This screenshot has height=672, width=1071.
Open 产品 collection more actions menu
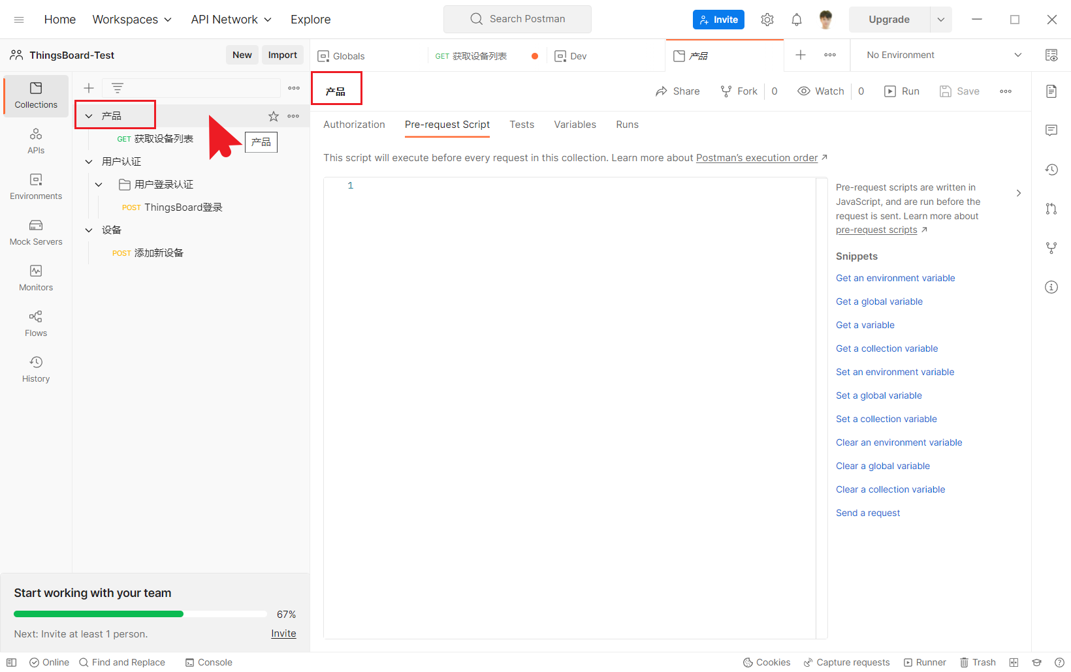pyautogui.click(x=293, y=116)
